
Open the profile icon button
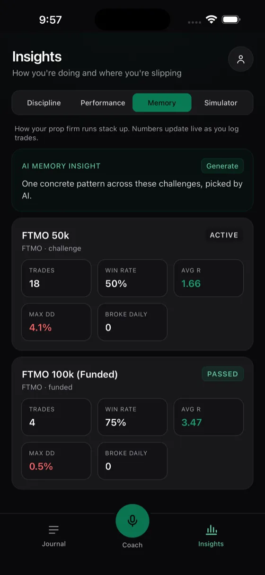[241, 59]
